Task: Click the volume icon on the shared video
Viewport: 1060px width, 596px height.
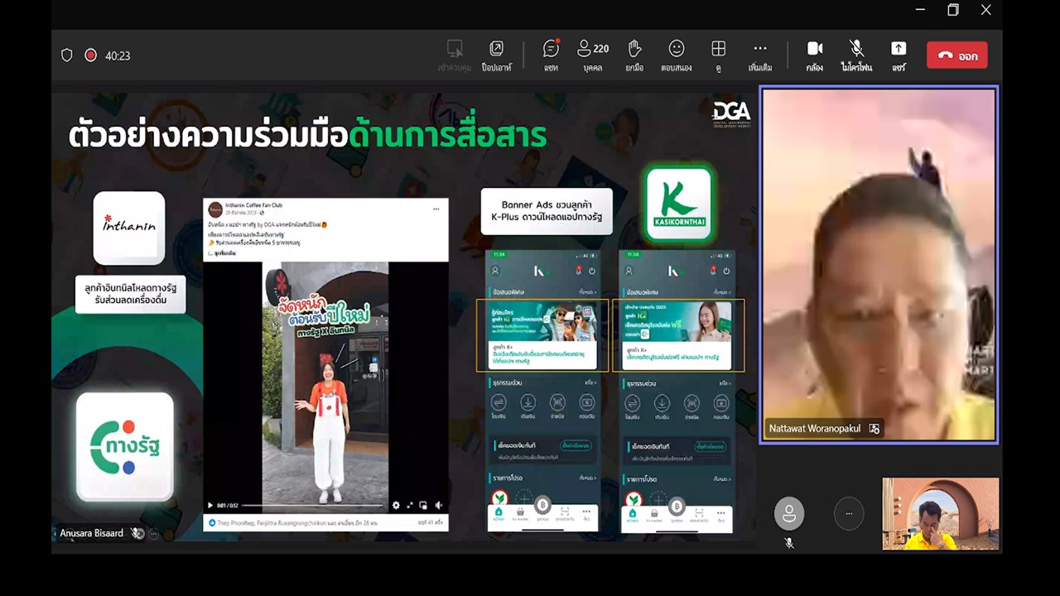Action: 439,505
